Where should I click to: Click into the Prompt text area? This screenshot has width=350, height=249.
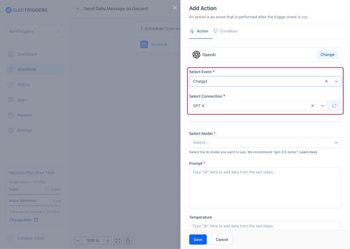coord(265,188)
